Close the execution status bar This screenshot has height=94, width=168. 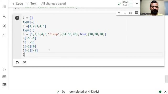165,92
